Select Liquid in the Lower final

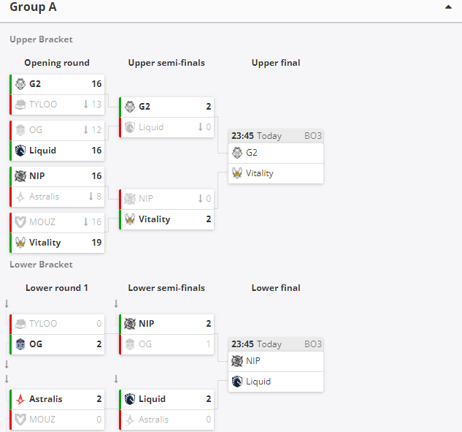click(x=276, y=382)
